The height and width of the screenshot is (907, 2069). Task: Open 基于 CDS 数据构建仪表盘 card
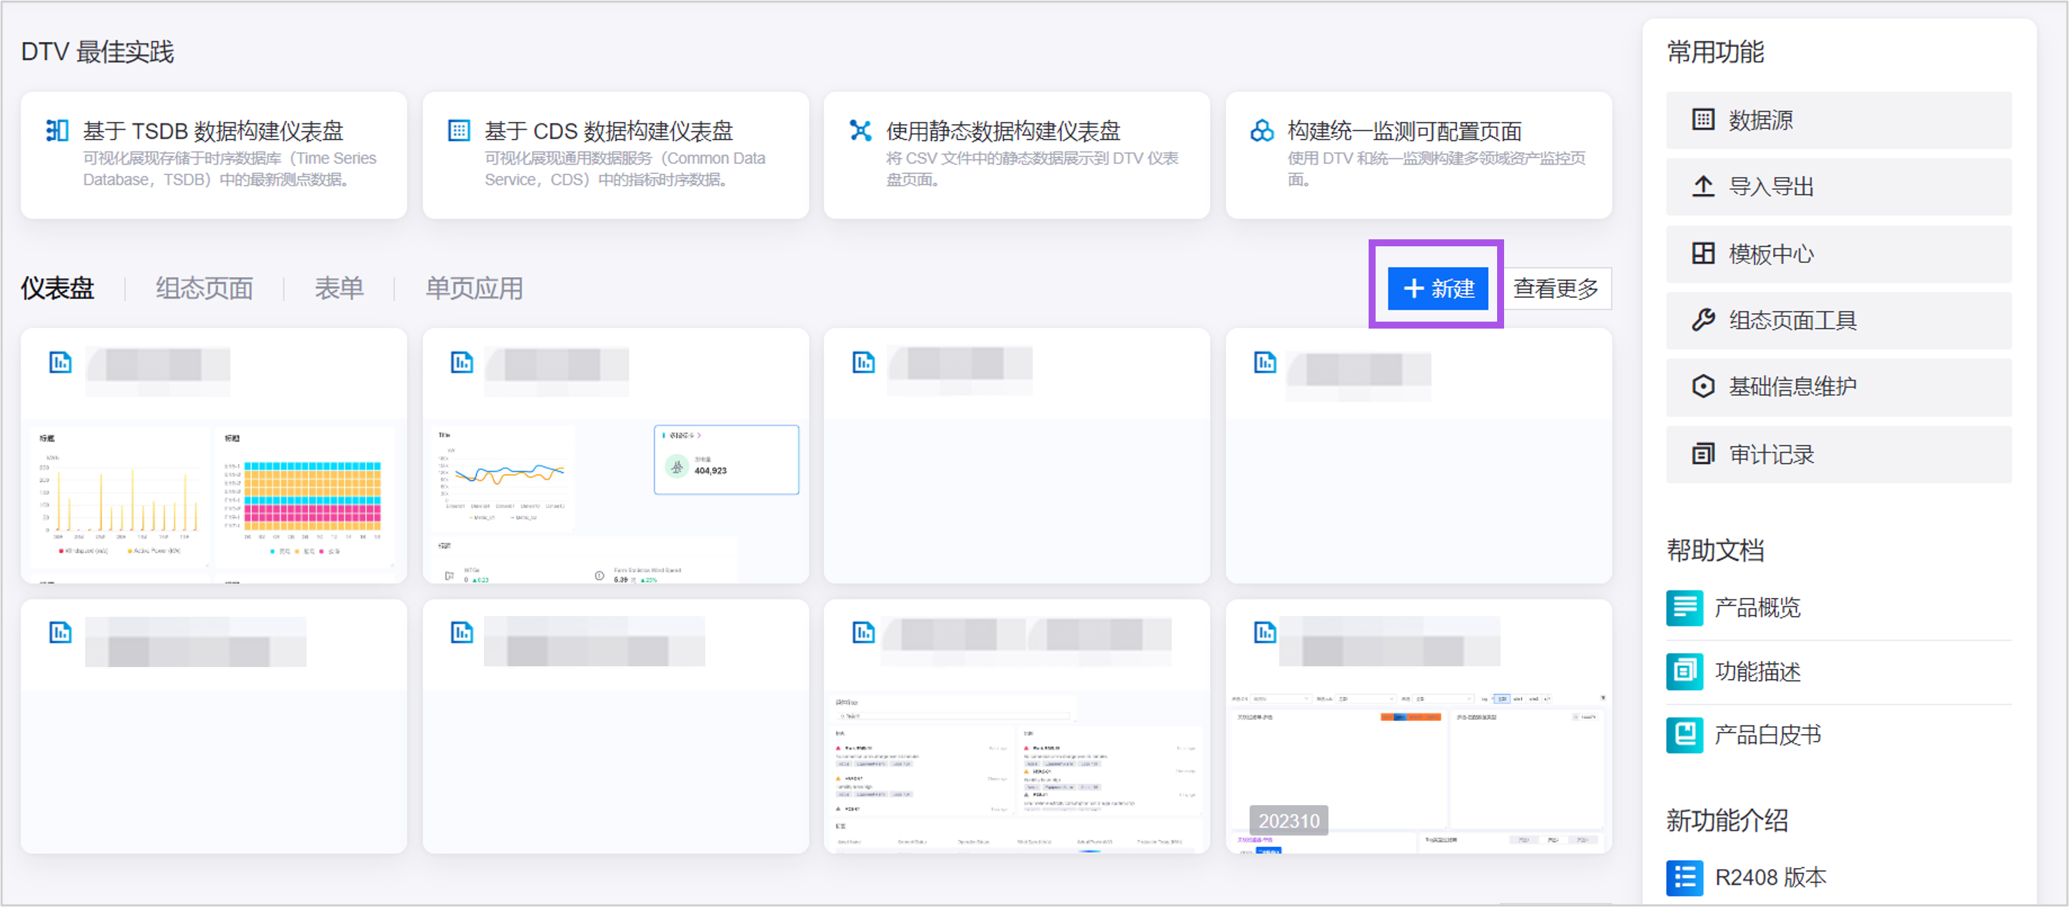tap(614, 154)
